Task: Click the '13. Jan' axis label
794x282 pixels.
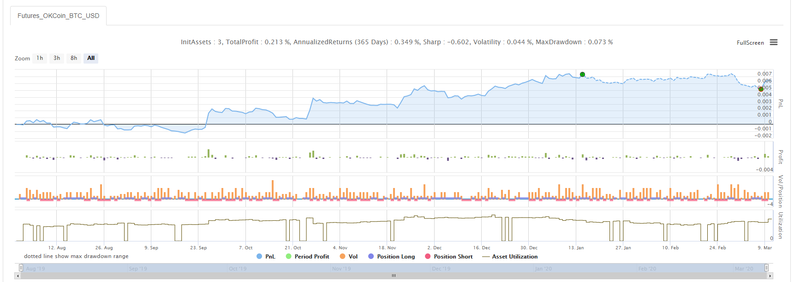Action: click(x=576, y=248)
